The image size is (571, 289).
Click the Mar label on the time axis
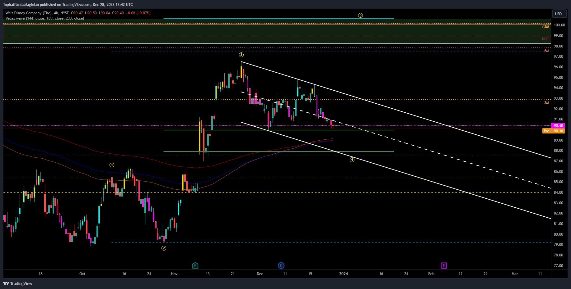pos(515,274)
